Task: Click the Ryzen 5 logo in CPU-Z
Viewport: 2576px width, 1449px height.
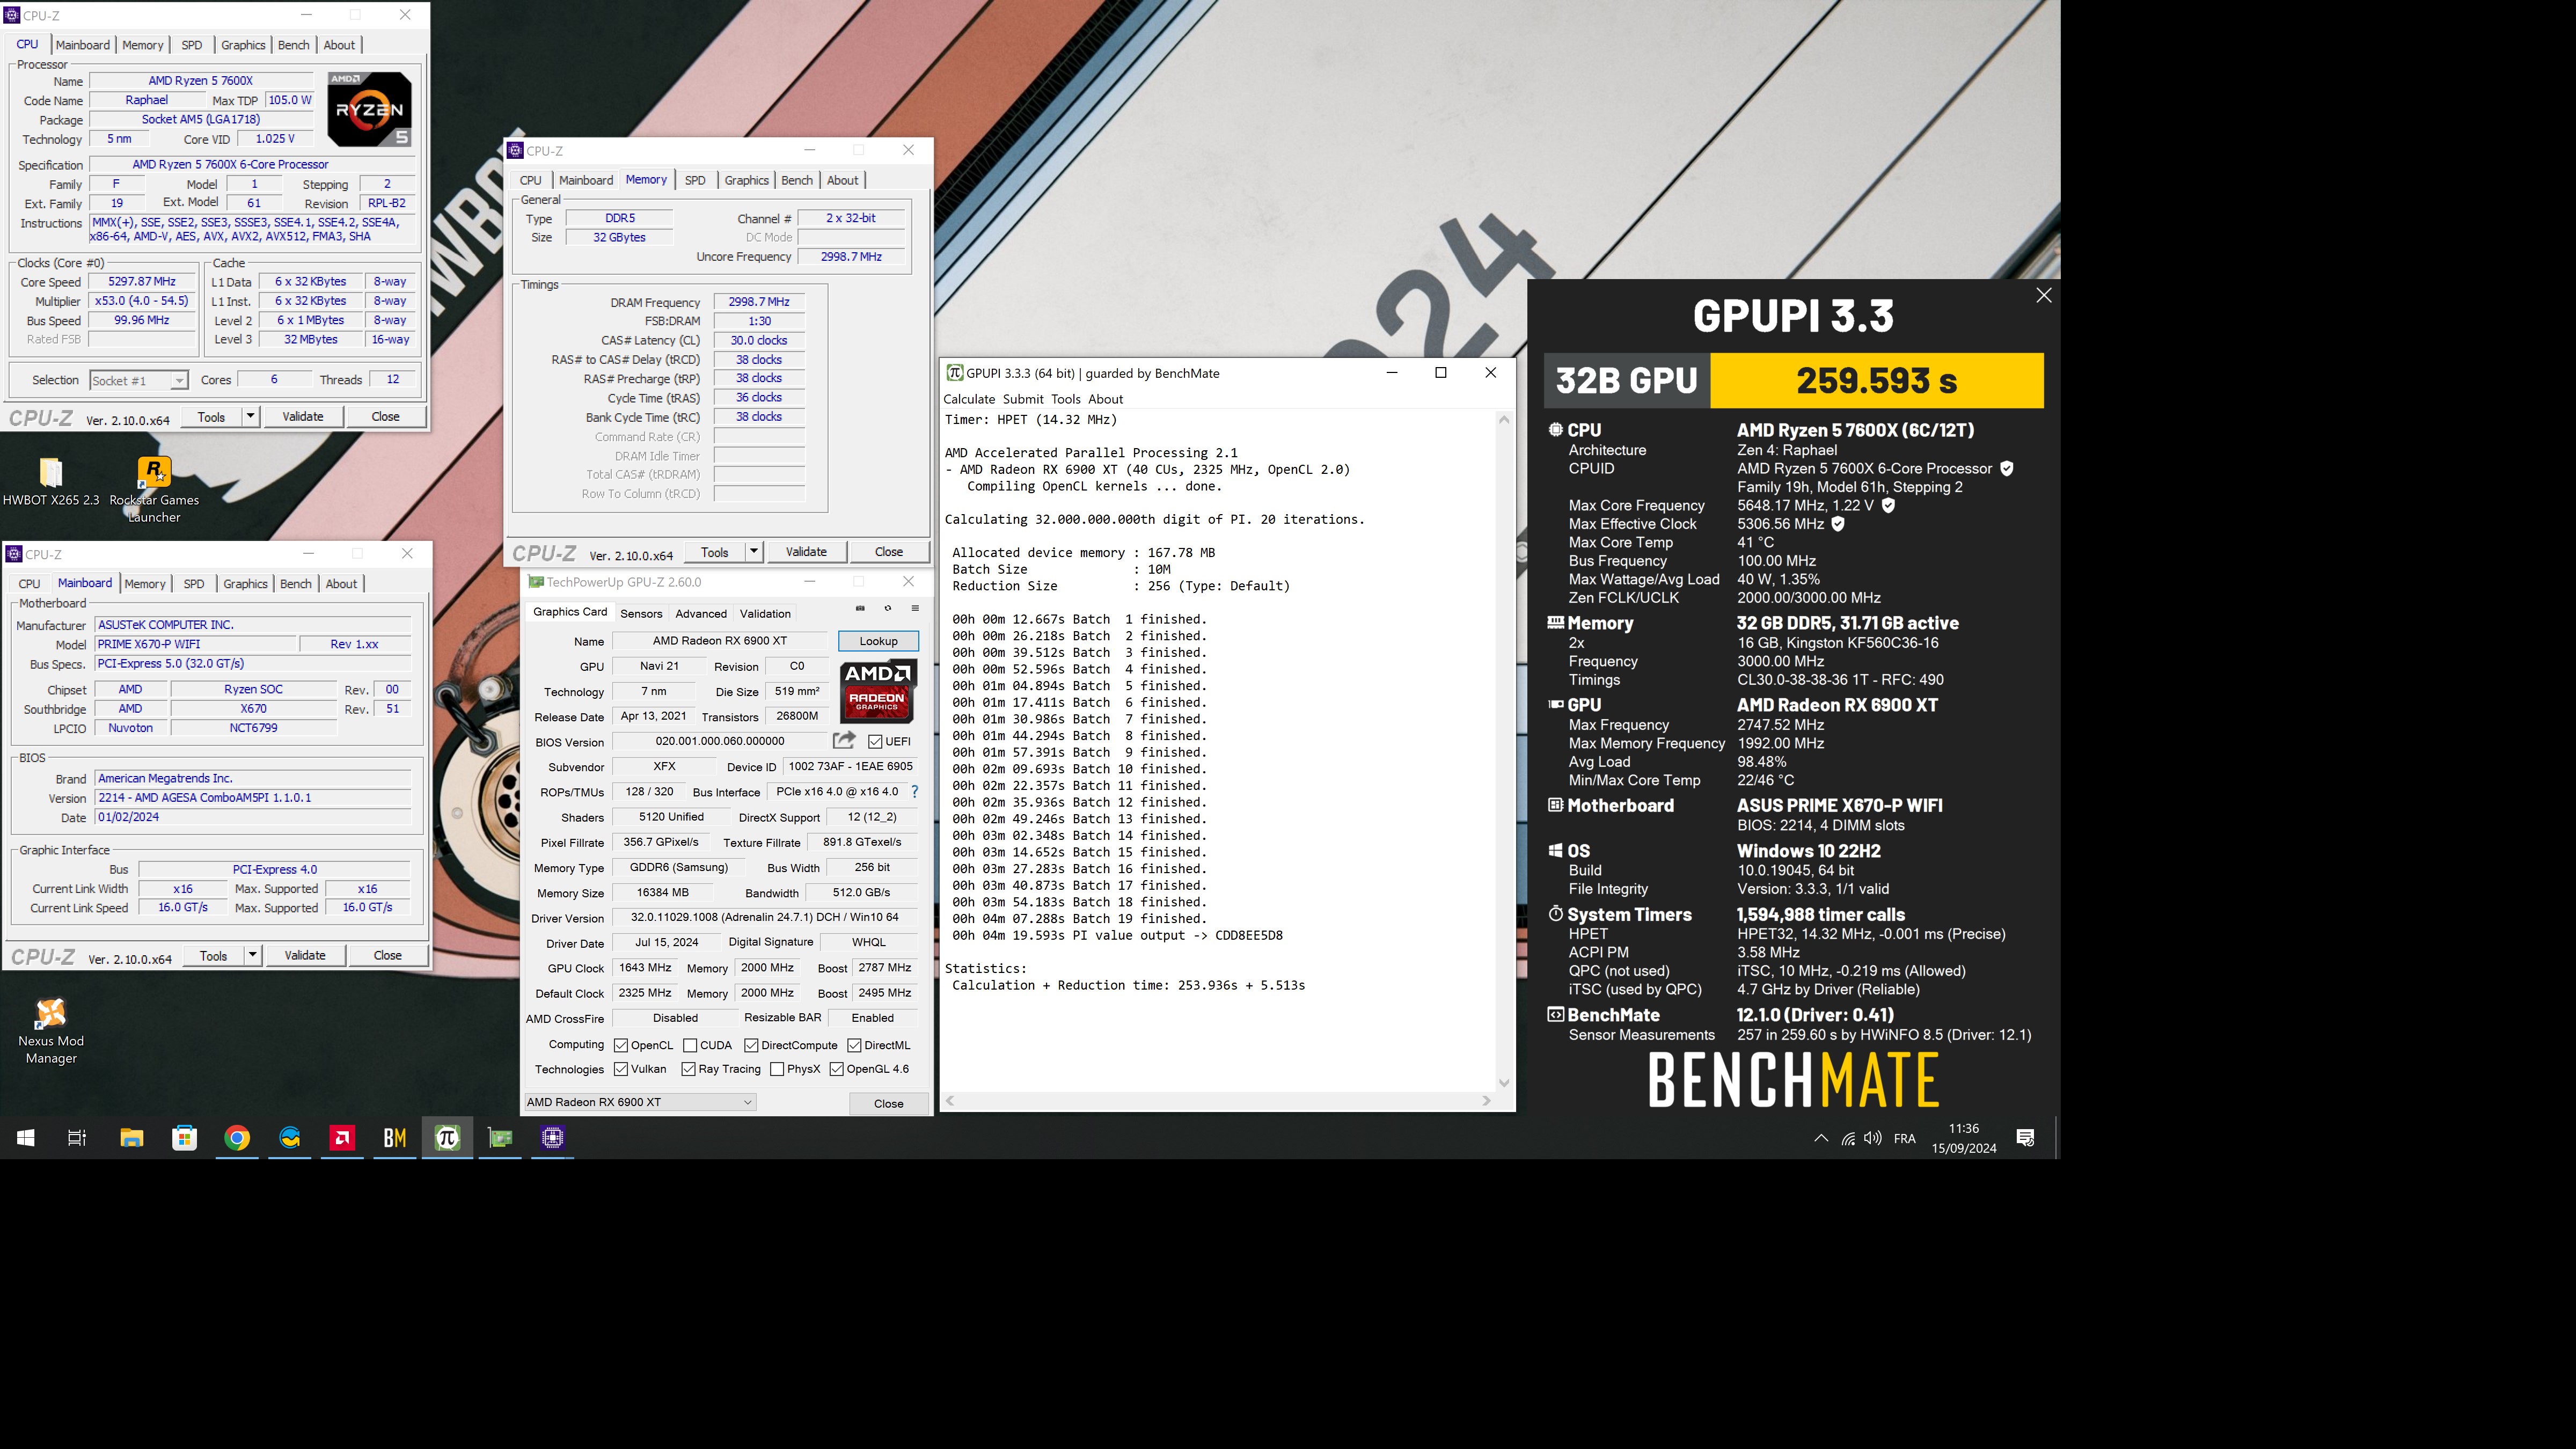Action: (369, 109)
